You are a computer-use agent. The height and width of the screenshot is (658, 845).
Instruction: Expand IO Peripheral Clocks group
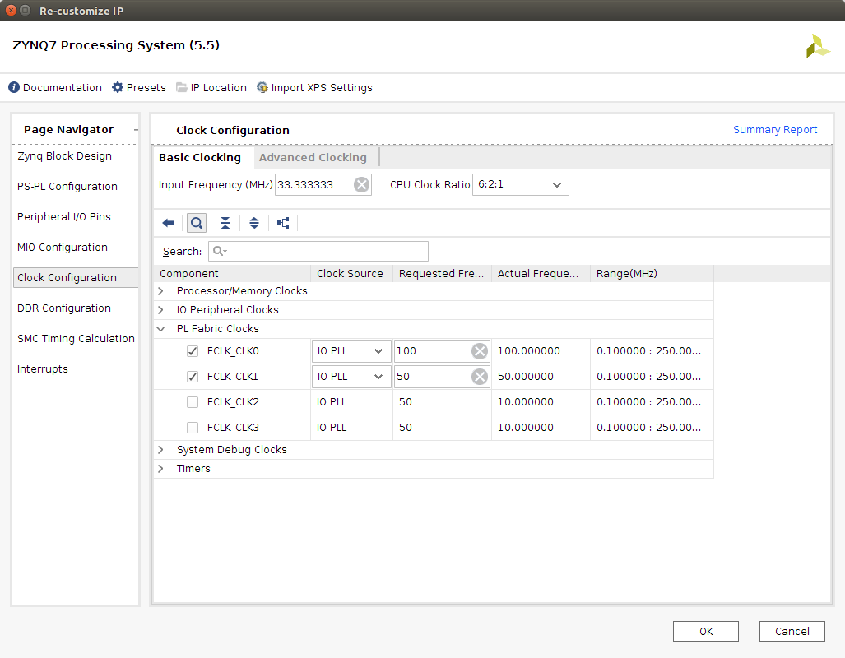click(x=160, y=310)
